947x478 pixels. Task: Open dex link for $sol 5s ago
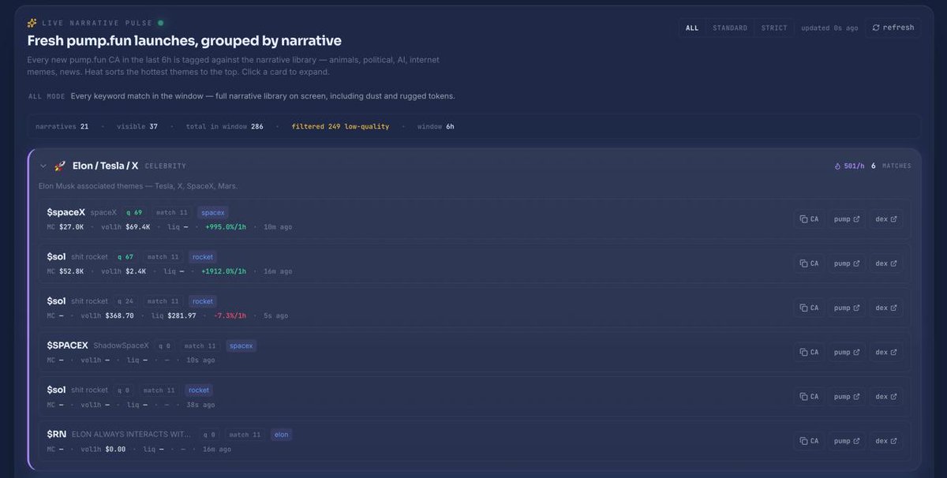coord(886,308)
